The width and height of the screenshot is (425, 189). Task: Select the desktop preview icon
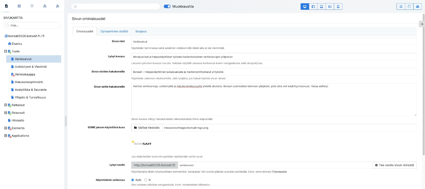coord(305,7)
